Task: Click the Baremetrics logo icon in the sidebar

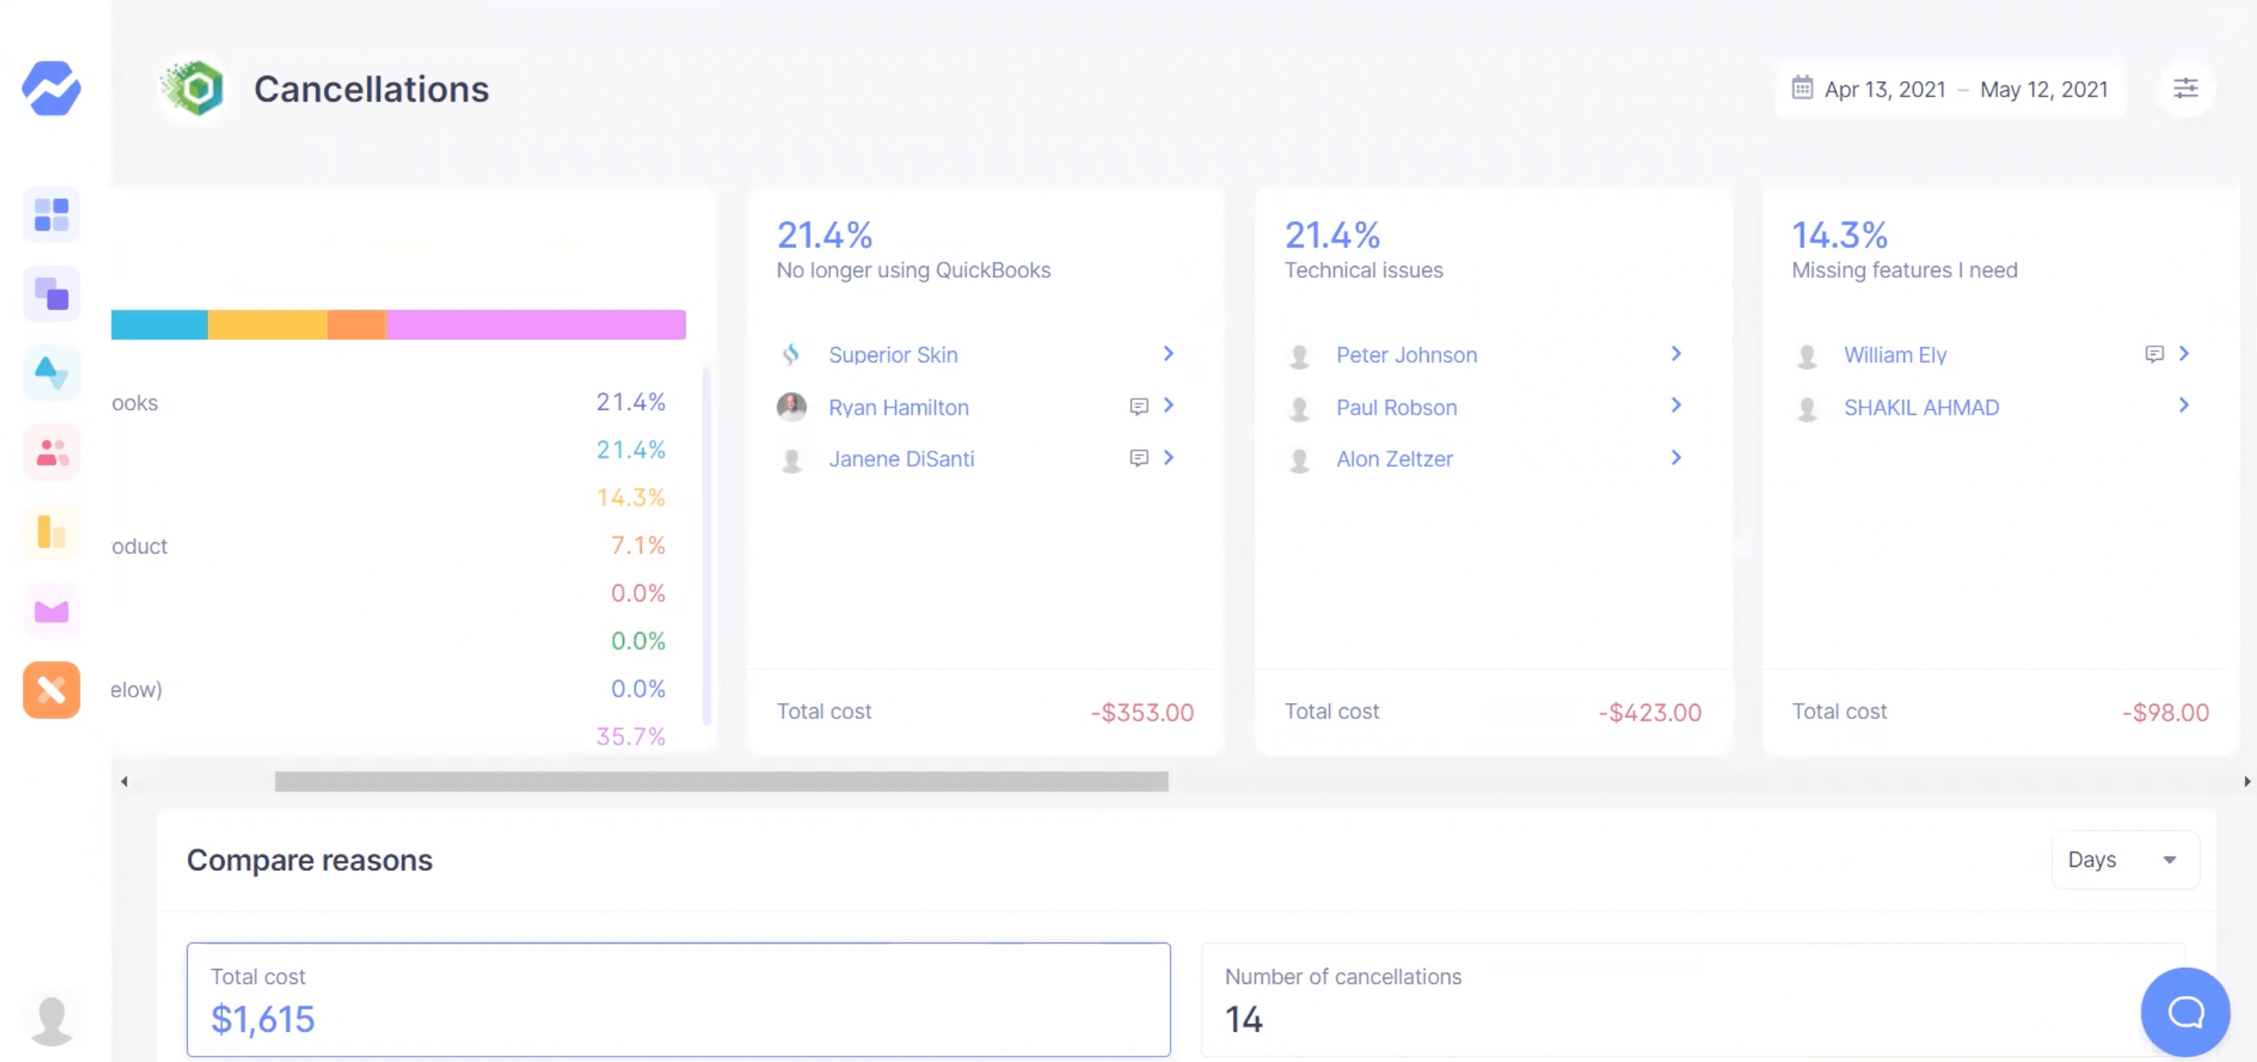Action: [x=51, y=88]
